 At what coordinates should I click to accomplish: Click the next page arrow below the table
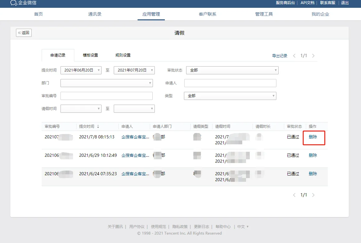tap(313, 195)
